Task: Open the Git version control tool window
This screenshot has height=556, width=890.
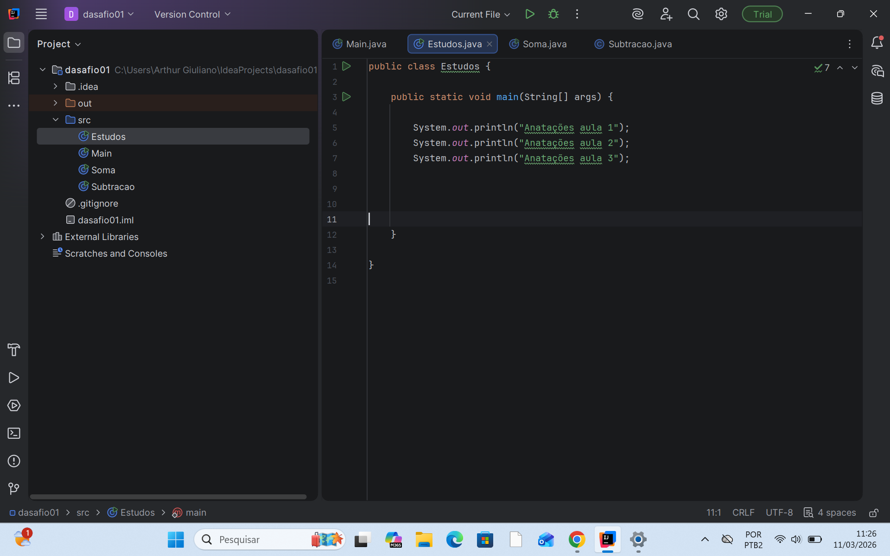Action: tap(14, 488)
